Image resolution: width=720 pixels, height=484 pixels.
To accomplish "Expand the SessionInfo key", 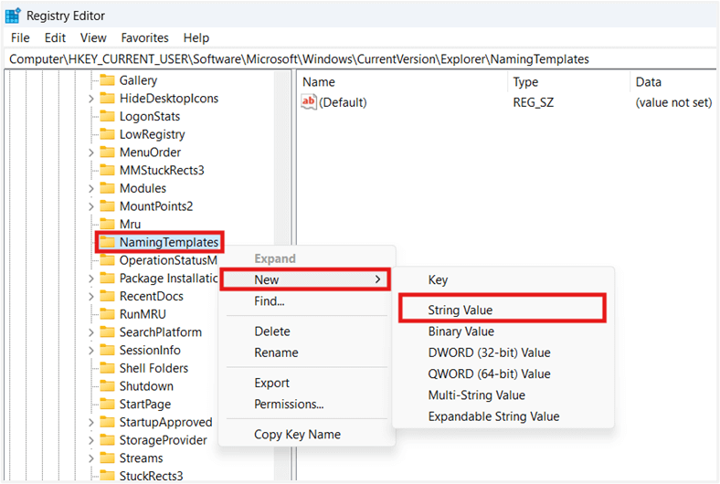I will click(91, 351).
